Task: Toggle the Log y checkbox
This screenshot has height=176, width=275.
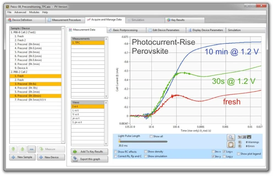Action: 224,156
